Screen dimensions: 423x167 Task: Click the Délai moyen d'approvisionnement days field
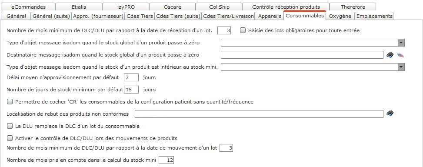click(131, 77)
